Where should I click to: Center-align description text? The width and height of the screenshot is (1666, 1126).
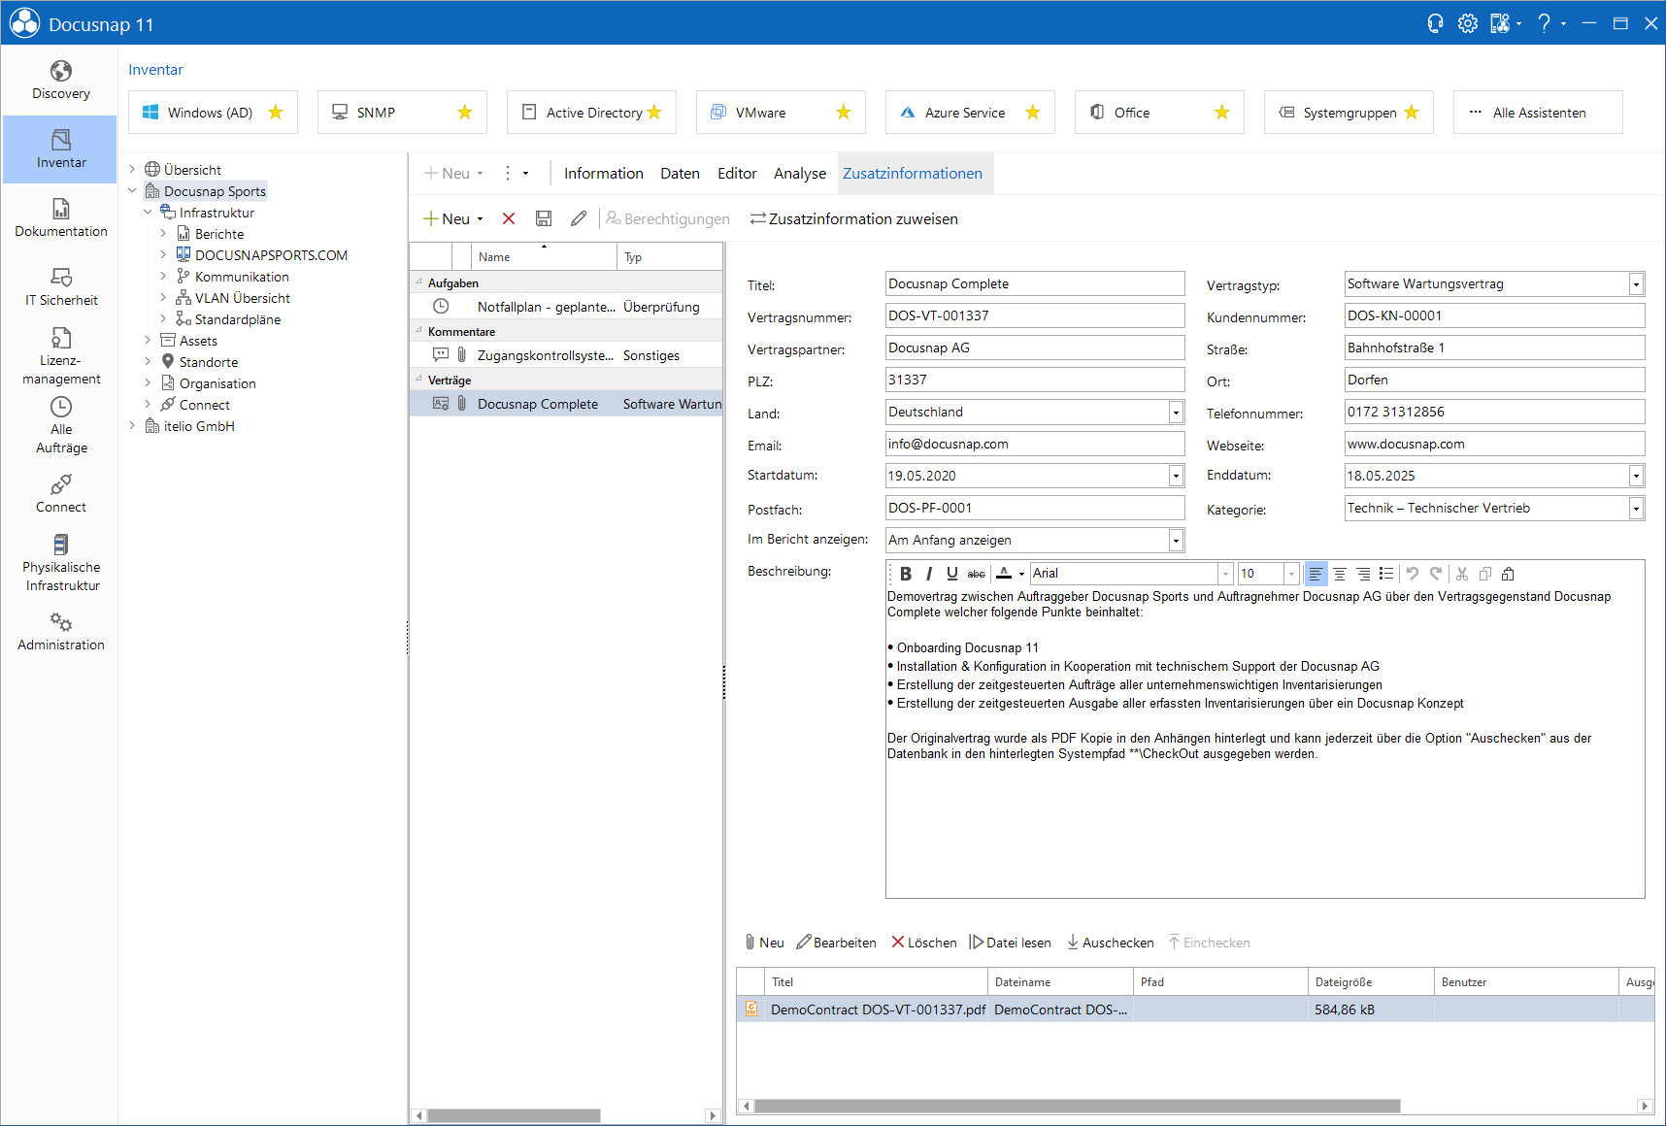coord(1340,574)
